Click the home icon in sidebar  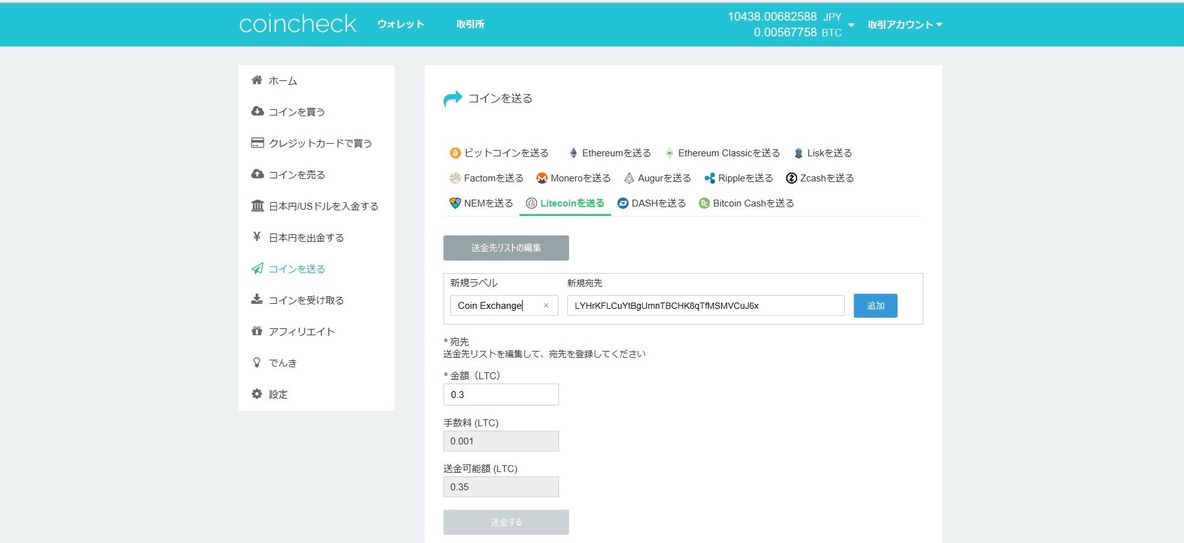(x=257, y=80)
